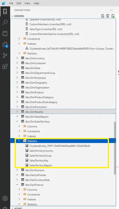Select CustomMemberOptions column entry
This screenshot has height=209, width=119.
(63, 34)
